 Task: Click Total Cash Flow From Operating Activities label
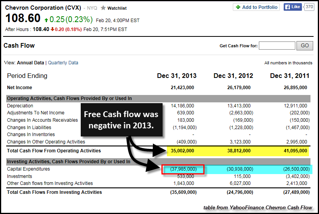coord(54,151)
